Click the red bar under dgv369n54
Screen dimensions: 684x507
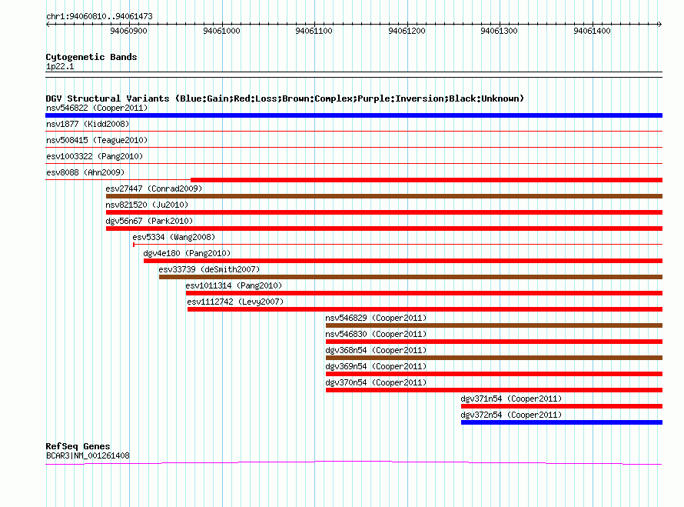click(x=494, y=374)
